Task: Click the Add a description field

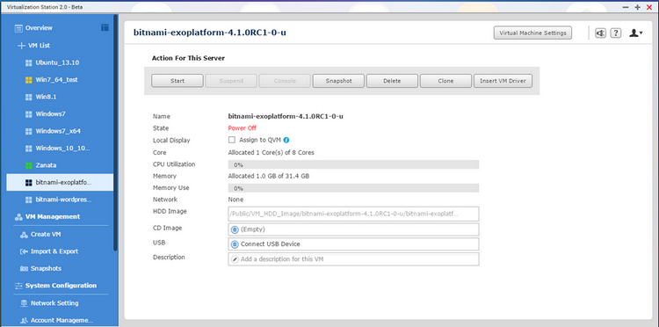Action: [x=353, y=259]
